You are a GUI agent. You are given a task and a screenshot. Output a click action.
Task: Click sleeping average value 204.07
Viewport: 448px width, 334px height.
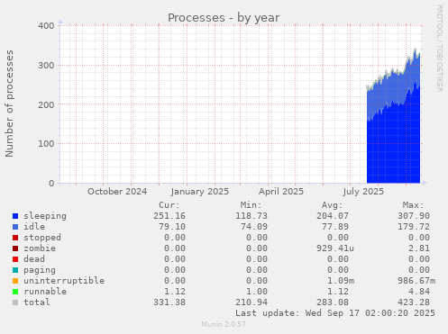click(333, 216)
